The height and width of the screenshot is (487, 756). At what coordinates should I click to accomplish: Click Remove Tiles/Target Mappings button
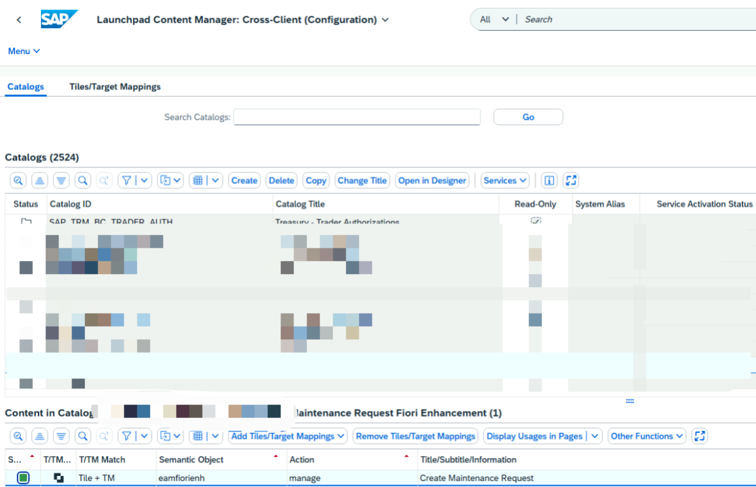click(415, 436)
